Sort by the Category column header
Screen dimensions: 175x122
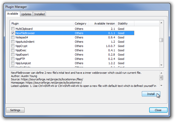(x=81, y=24)
